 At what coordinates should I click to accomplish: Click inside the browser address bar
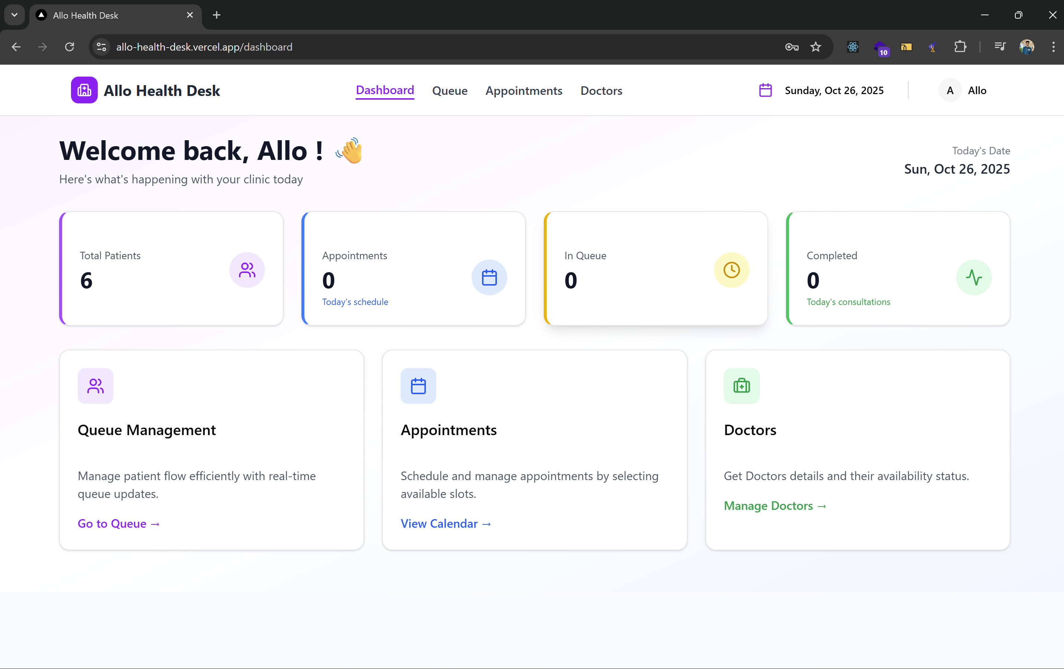tap(309, 47)
